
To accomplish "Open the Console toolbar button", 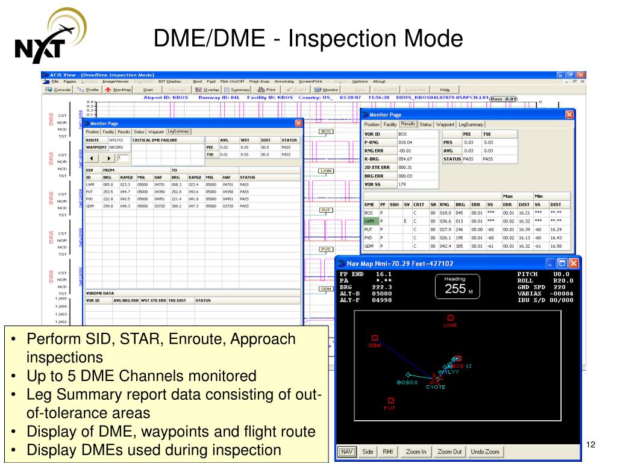I will click(x=58, y=89).
